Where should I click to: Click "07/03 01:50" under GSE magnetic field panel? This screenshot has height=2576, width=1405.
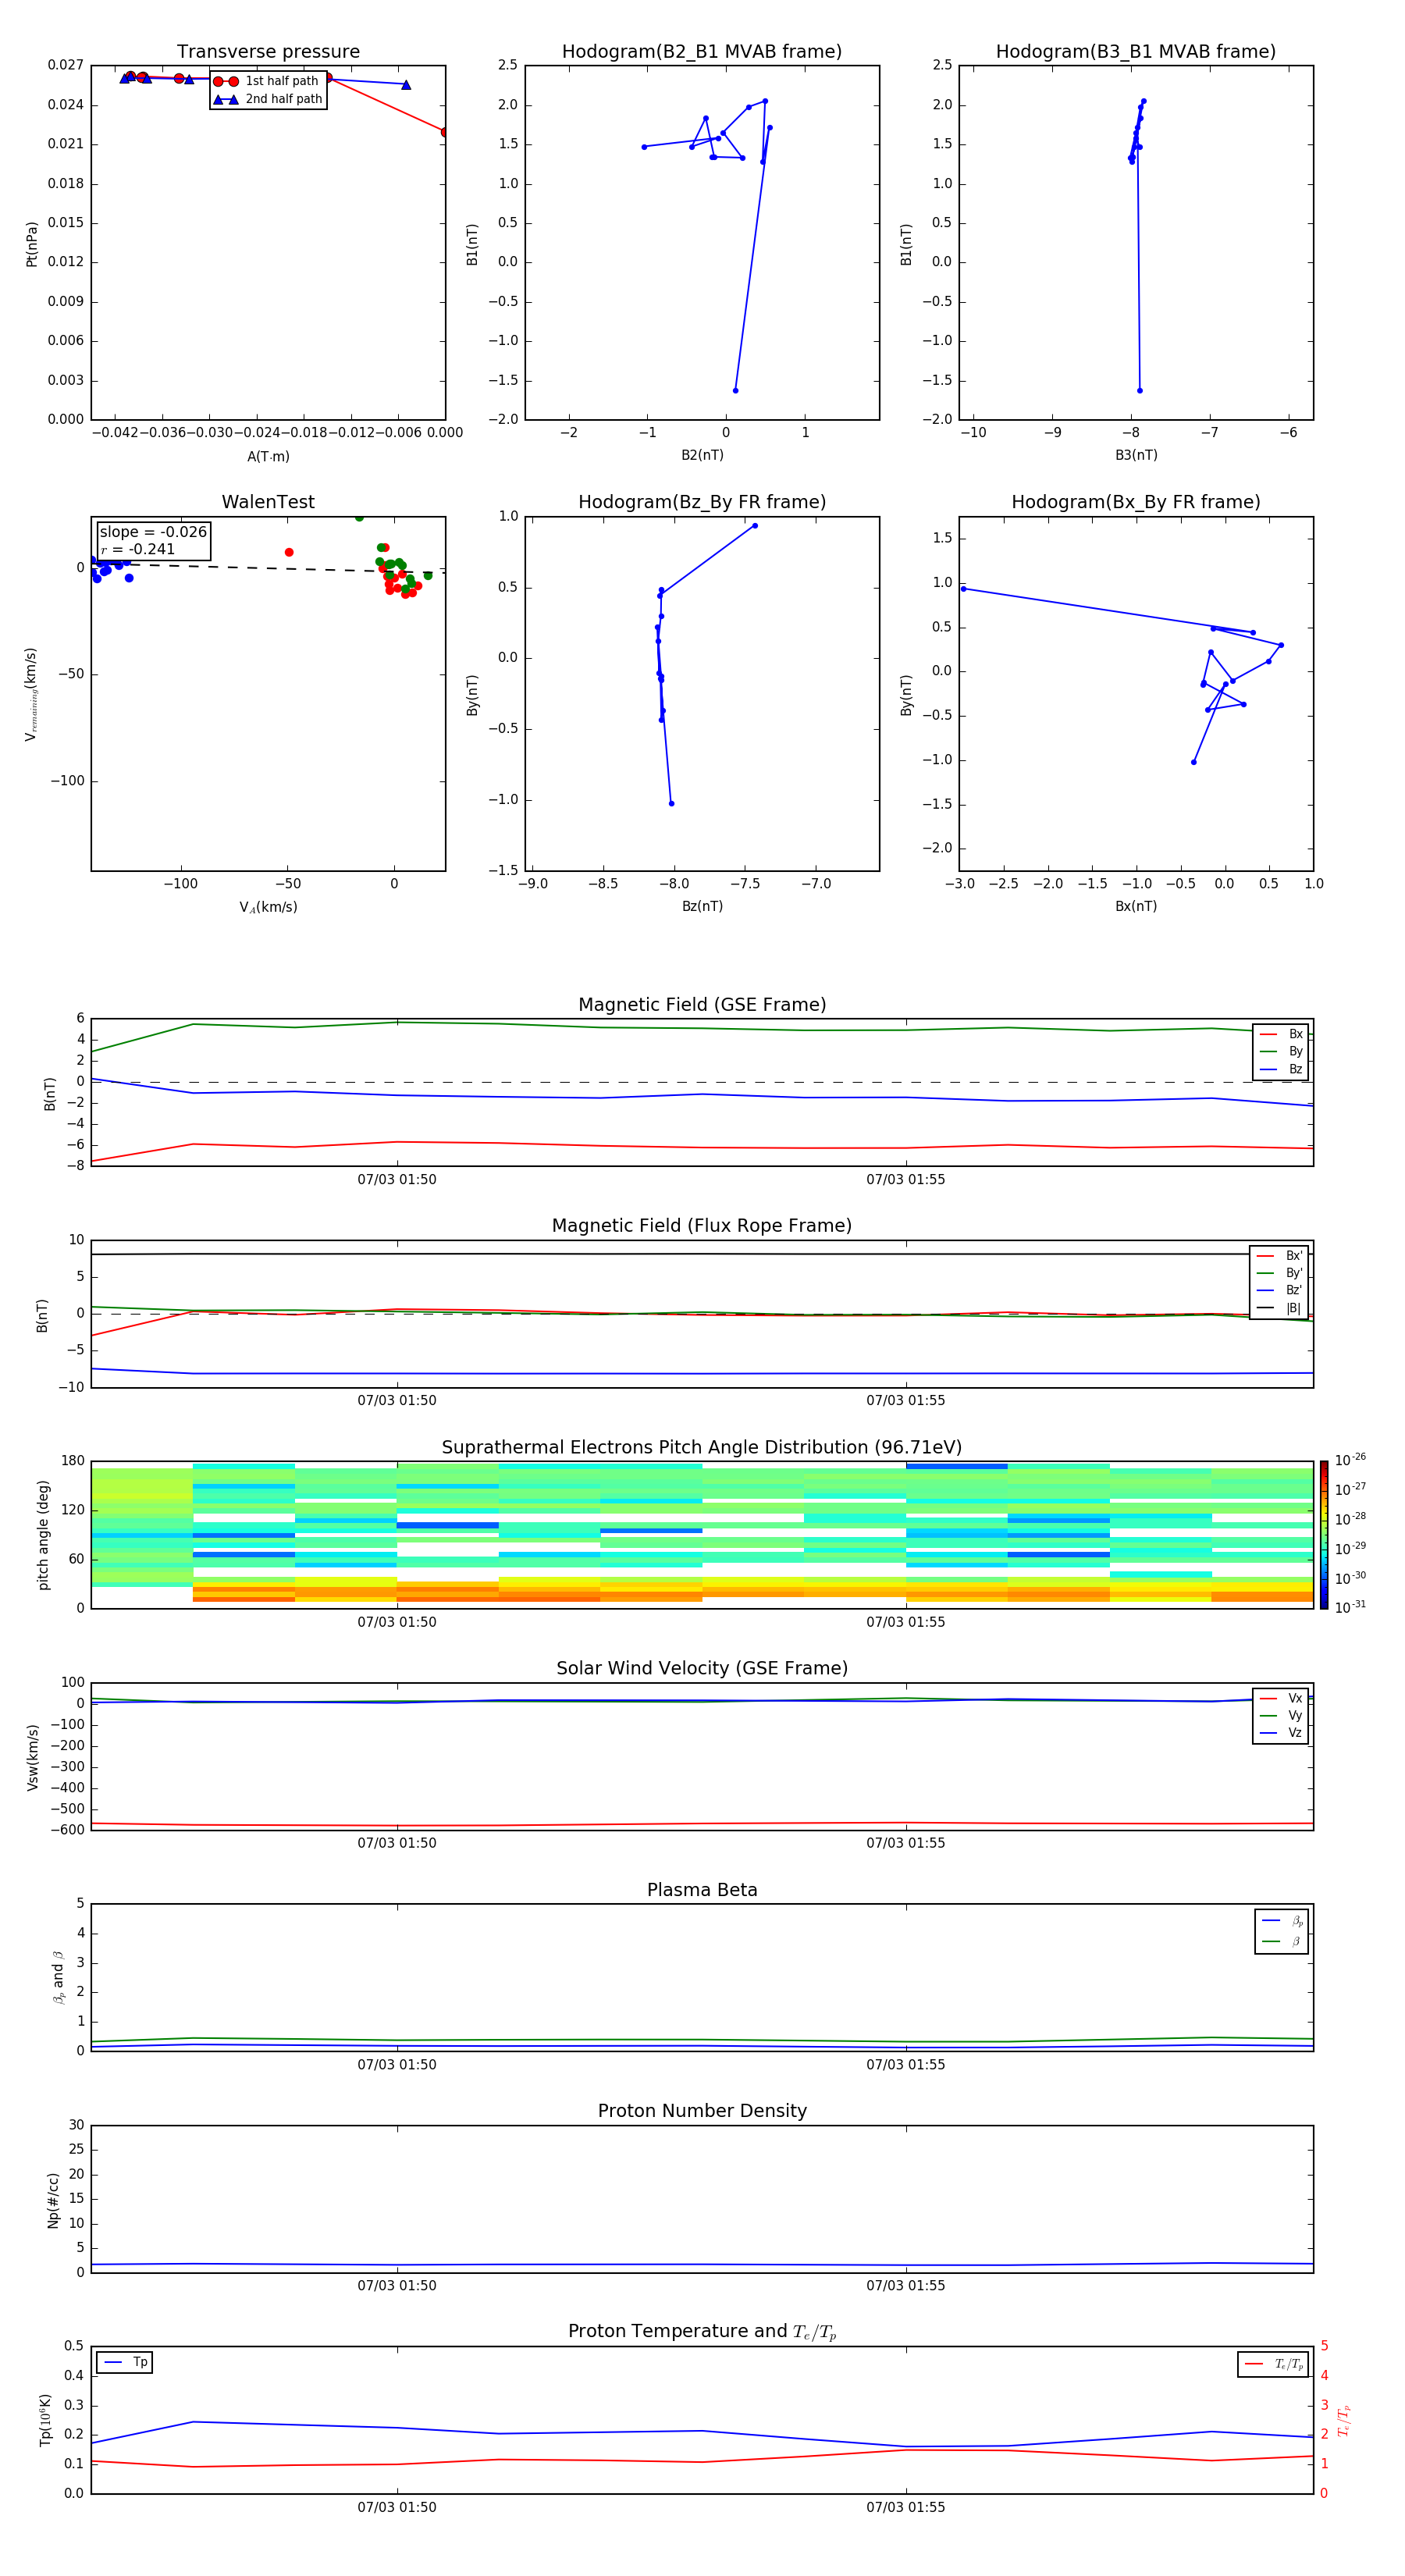(x=397, y=1179)
